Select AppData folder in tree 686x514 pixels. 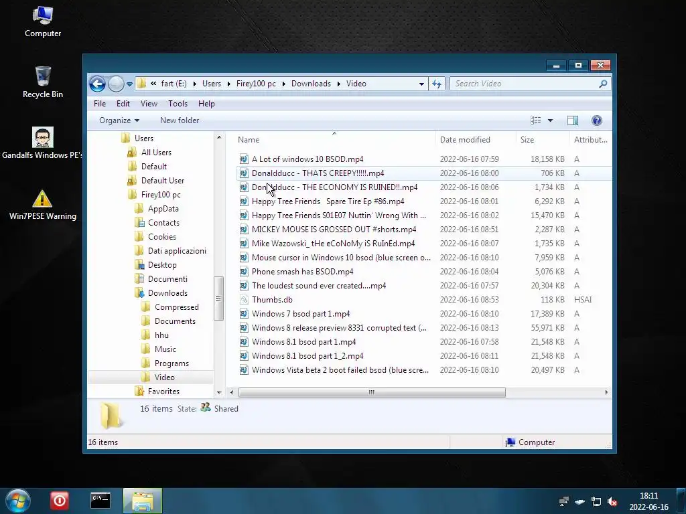click(x=163, y=209)
